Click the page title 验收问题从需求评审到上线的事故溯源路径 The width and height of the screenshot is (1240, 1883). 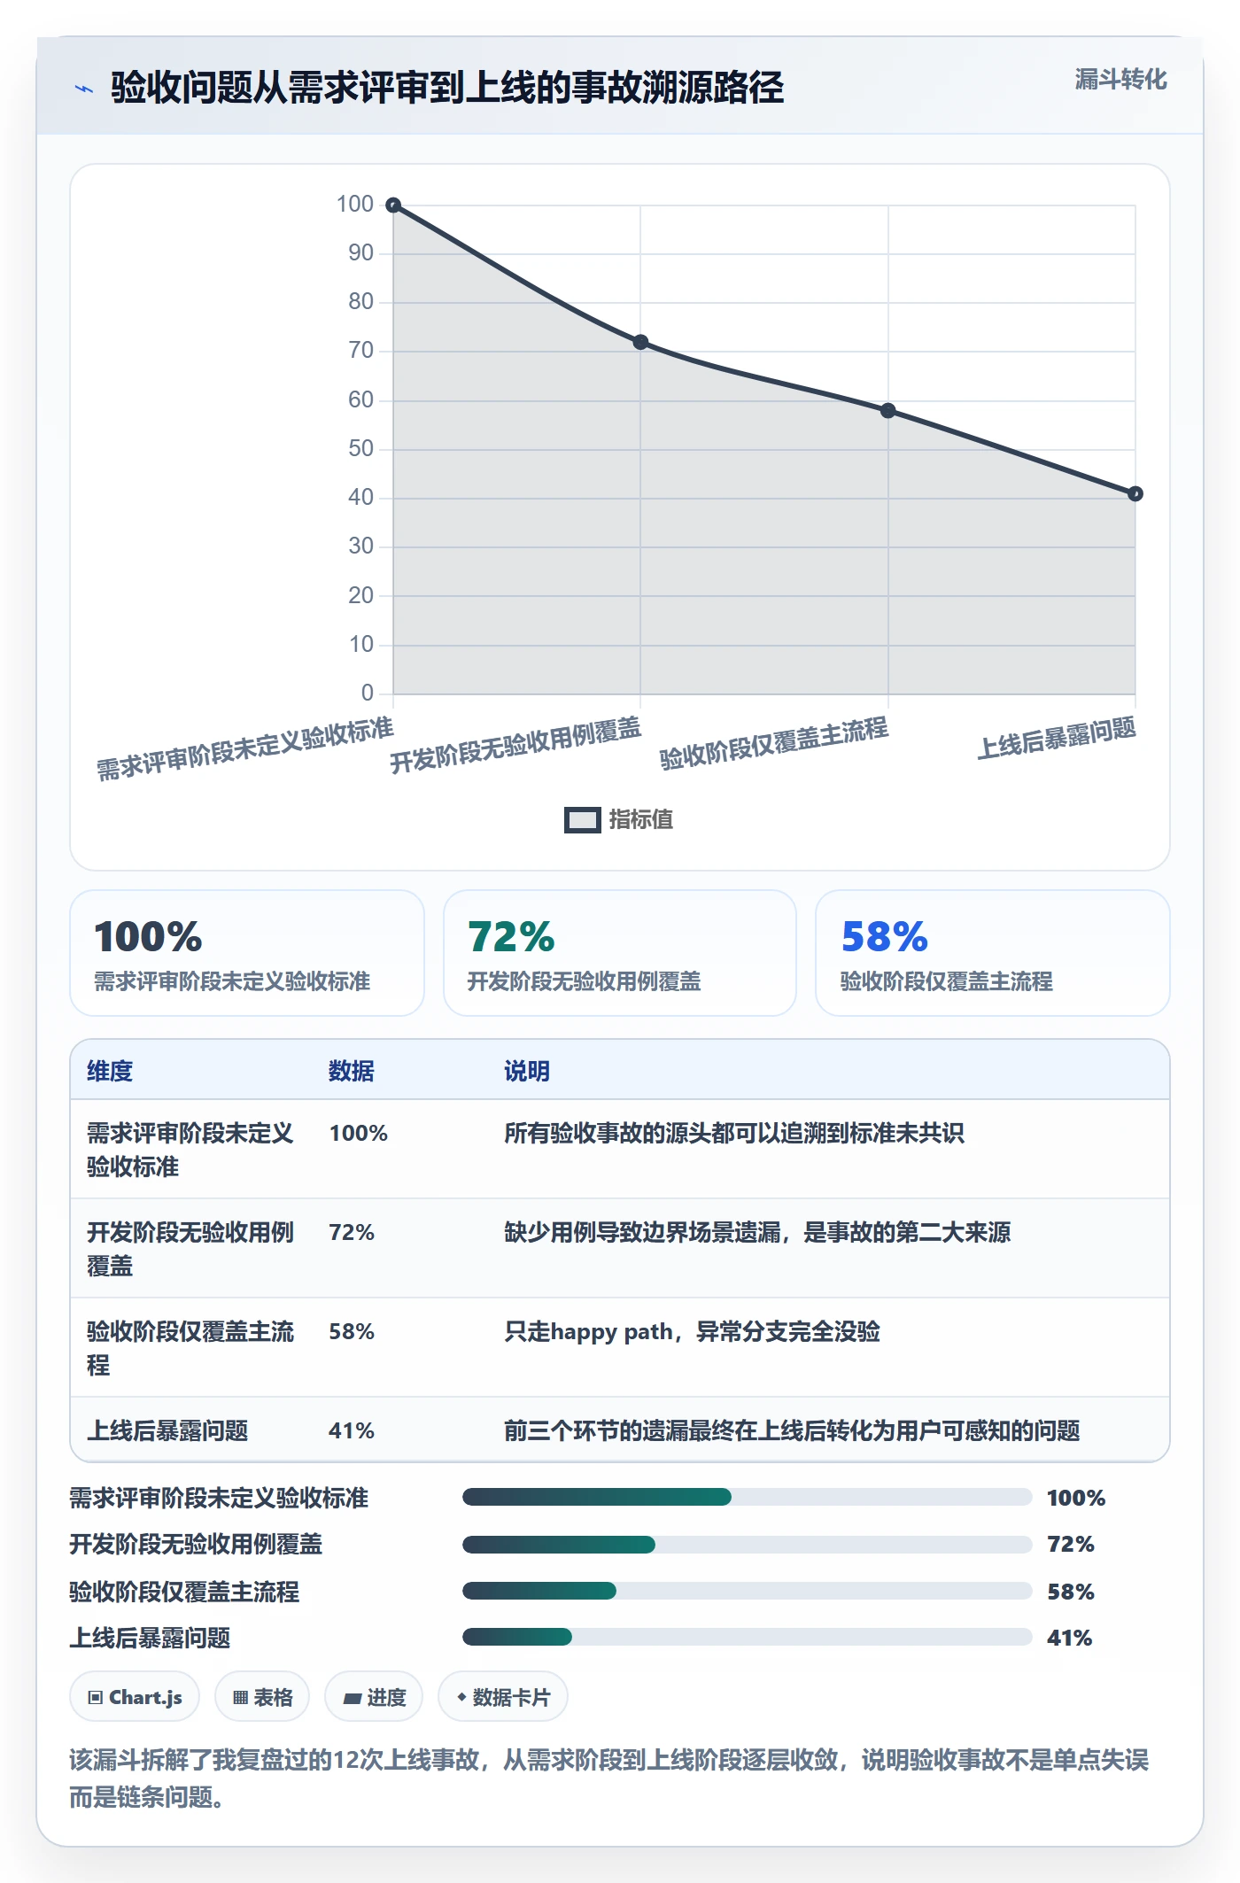point(447,88)
